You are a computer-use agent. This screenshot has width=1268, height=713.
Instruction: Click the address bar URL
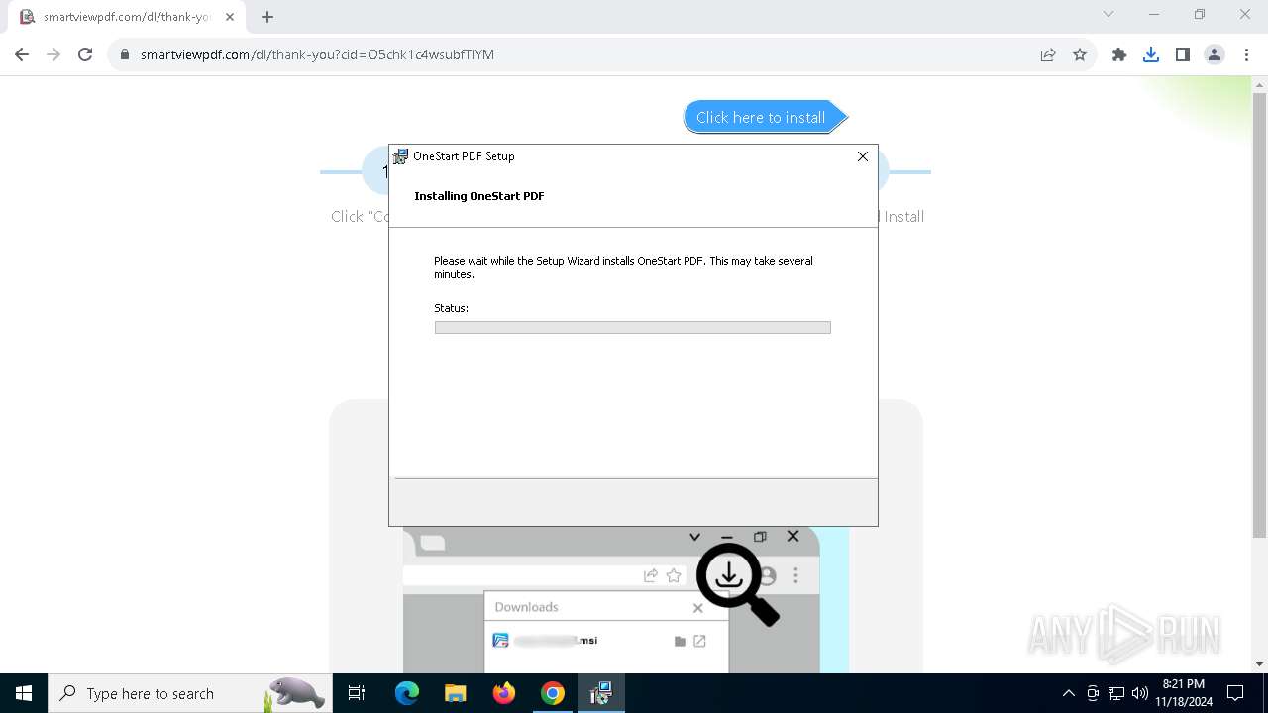(x=317, y=54)
